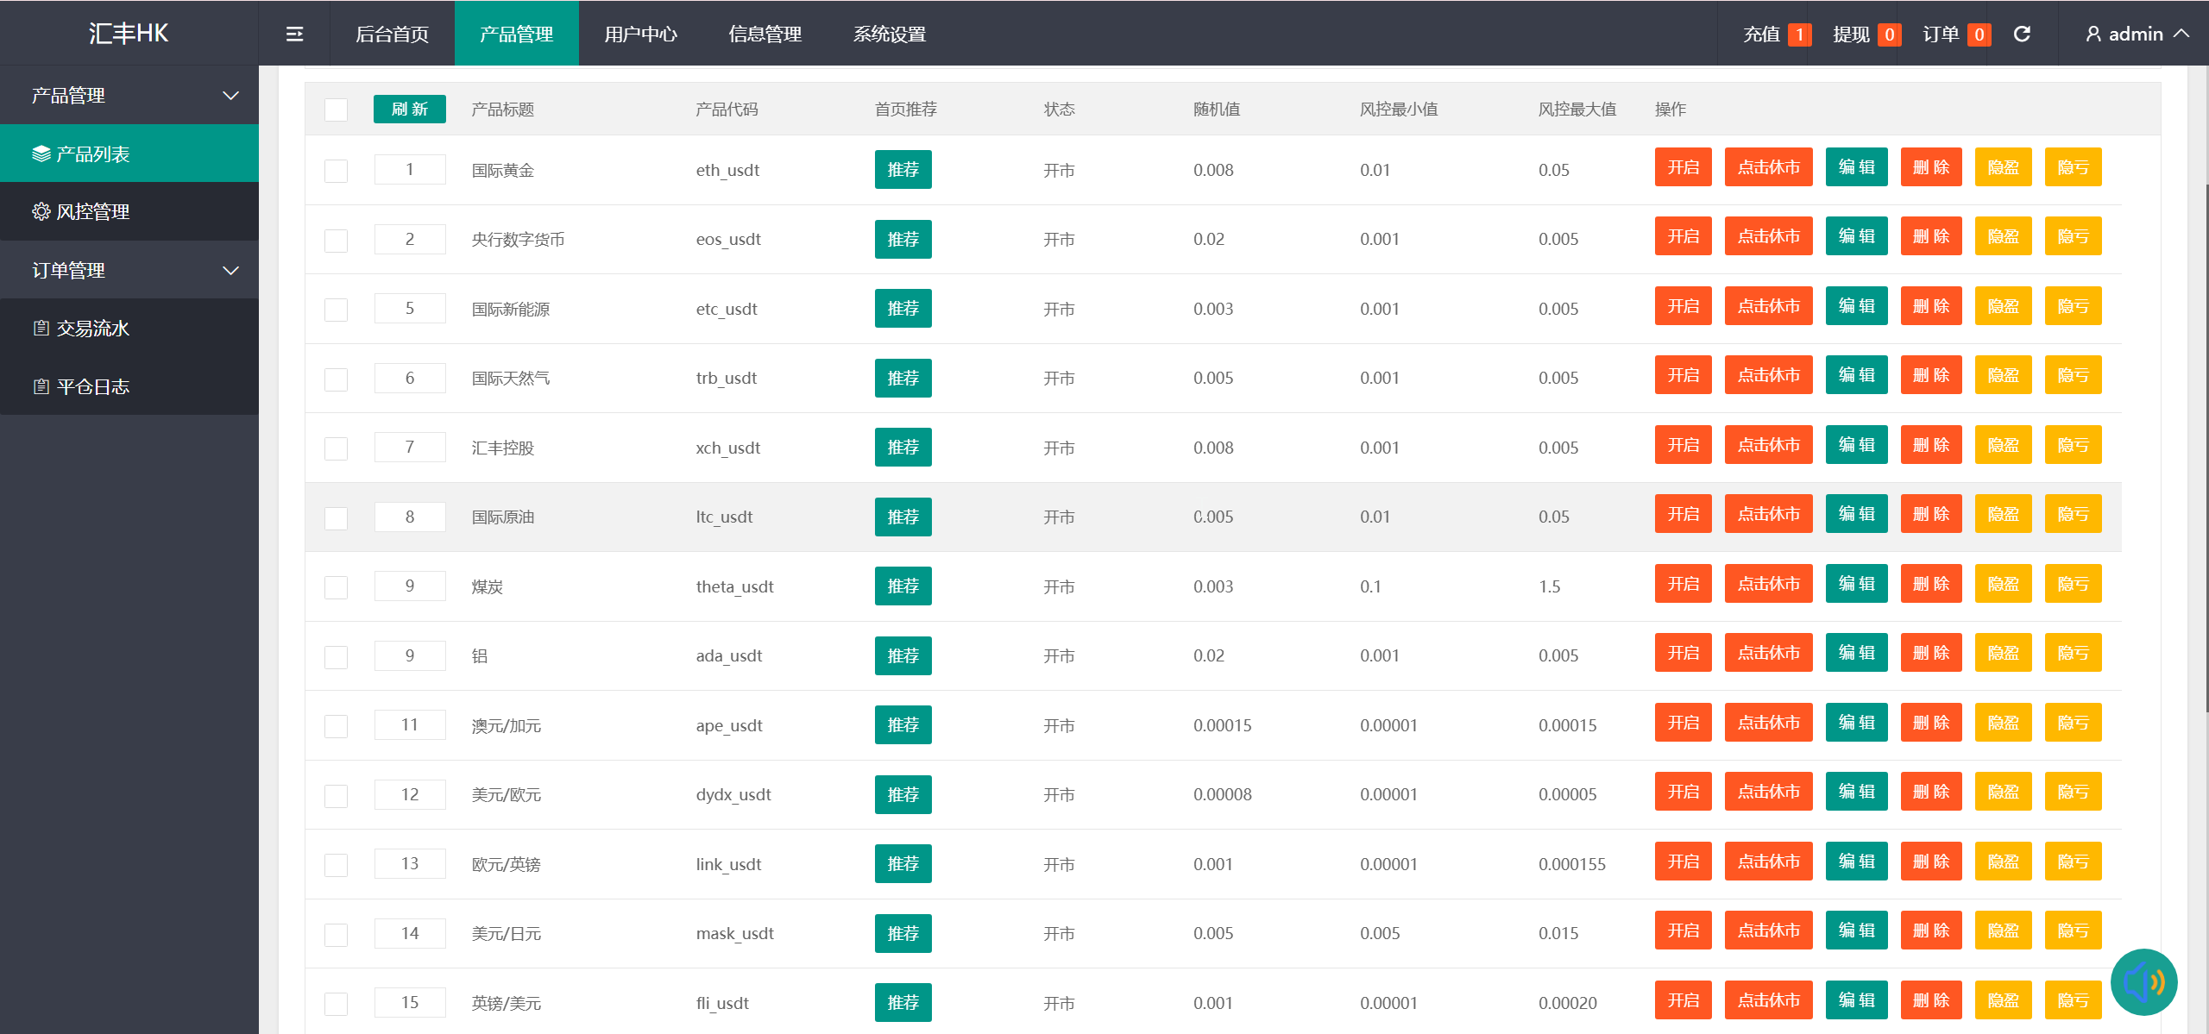The height and width of the screenshot is (1034, 2209).
Task: Tick the checkbox for the 国际原油 row
Action: [336, 517]
